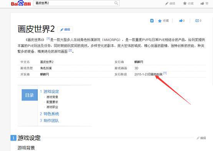Click the 游戏设定 section heading
The width and height of the screenshot is (213, 151).
point(29,138)
